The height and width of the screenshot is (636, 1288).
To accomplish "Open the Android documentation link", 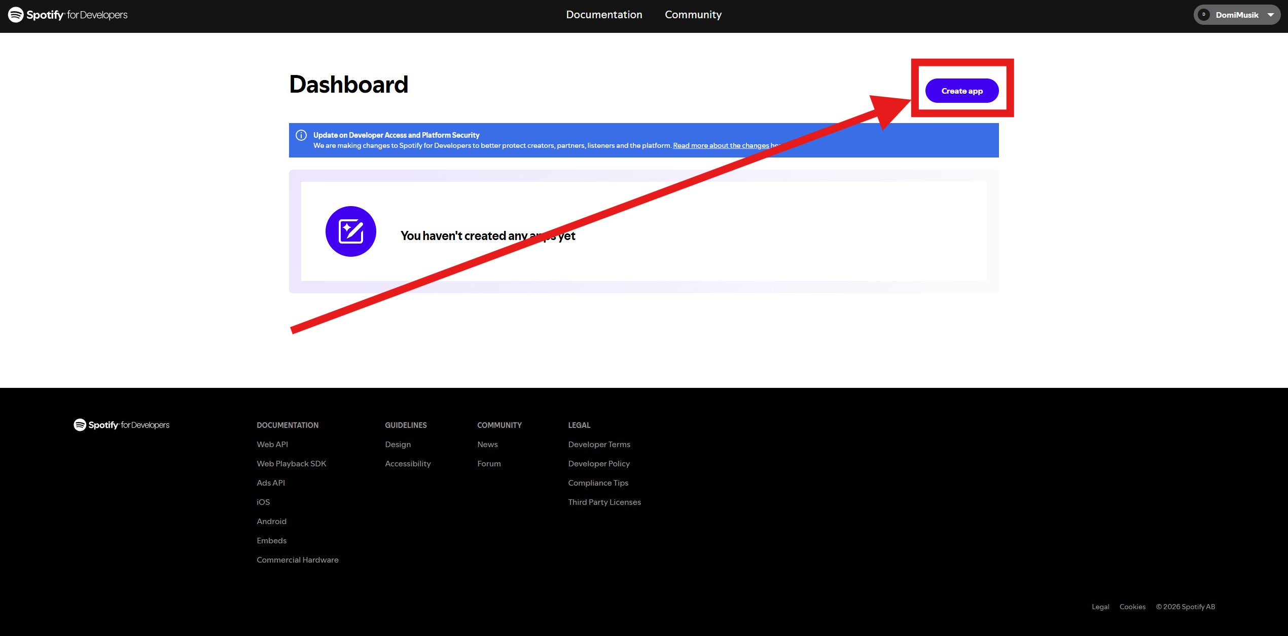I will click(271, 521).
